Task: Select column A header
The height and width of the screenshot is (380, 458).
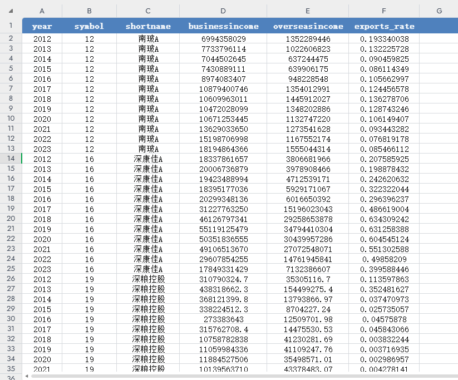Action: tap(42, 11)
